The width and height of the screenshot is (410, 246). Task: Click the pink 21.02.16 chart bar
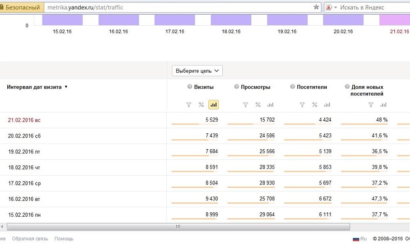[x=395, y=20]
